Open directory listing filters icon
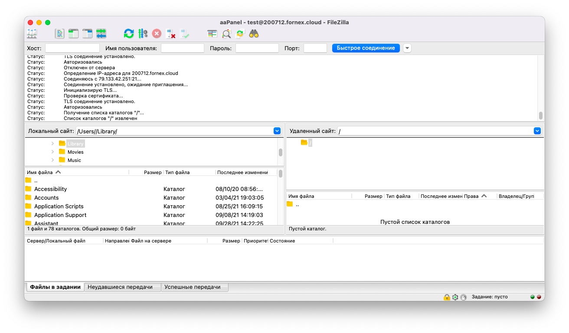 pos(212,33)
